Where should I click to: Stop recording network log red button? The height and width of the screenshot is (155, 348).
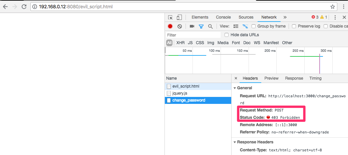click(170, 26)
